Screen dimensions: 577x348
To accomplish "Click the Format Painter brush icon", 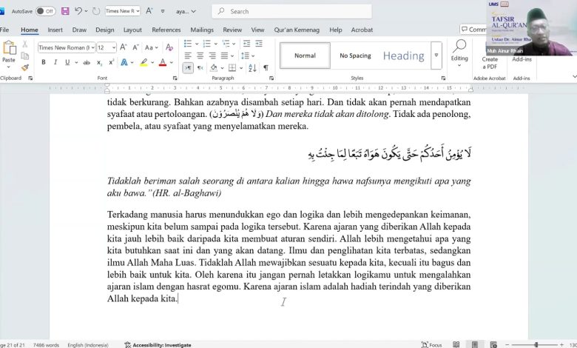I will point(24,67).
